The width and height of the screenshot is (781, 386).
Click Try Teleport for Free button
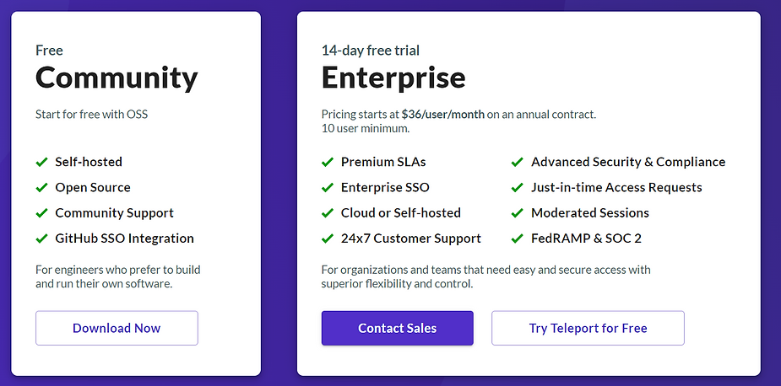tap(588, 329)
